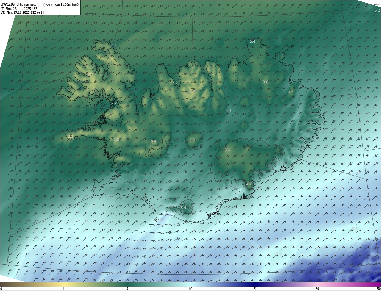Click the 'UWC/IG:' label in the header box
The image size is (381, 291).
point(8,4)
